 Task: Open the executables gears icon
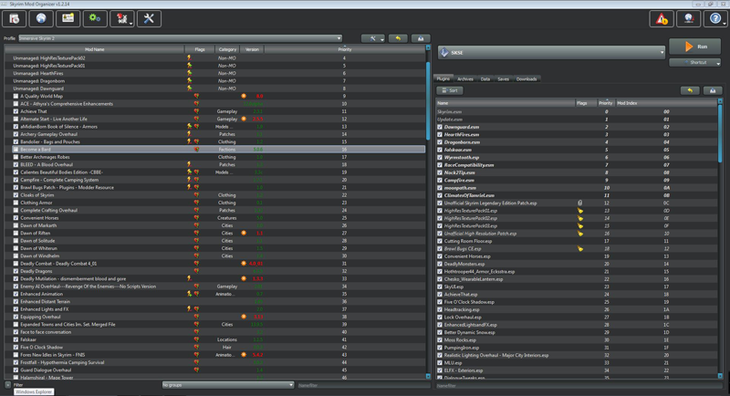94,18
